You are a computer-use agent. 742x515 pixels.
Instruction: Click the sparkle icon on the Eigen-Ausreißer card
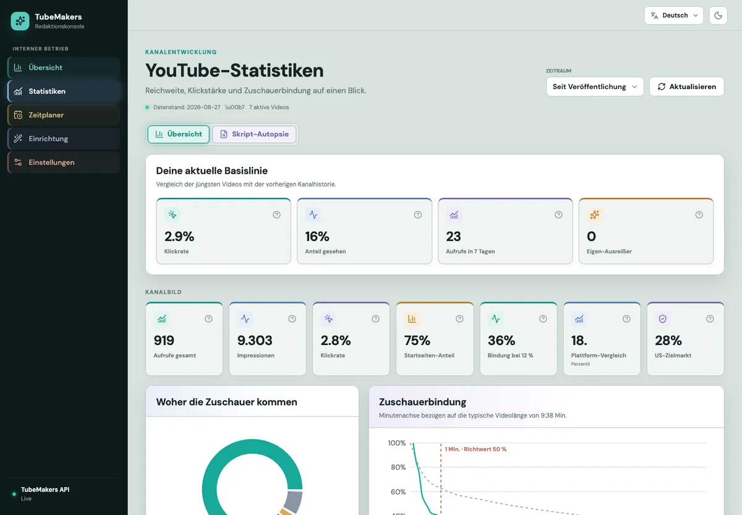point(595,215)
